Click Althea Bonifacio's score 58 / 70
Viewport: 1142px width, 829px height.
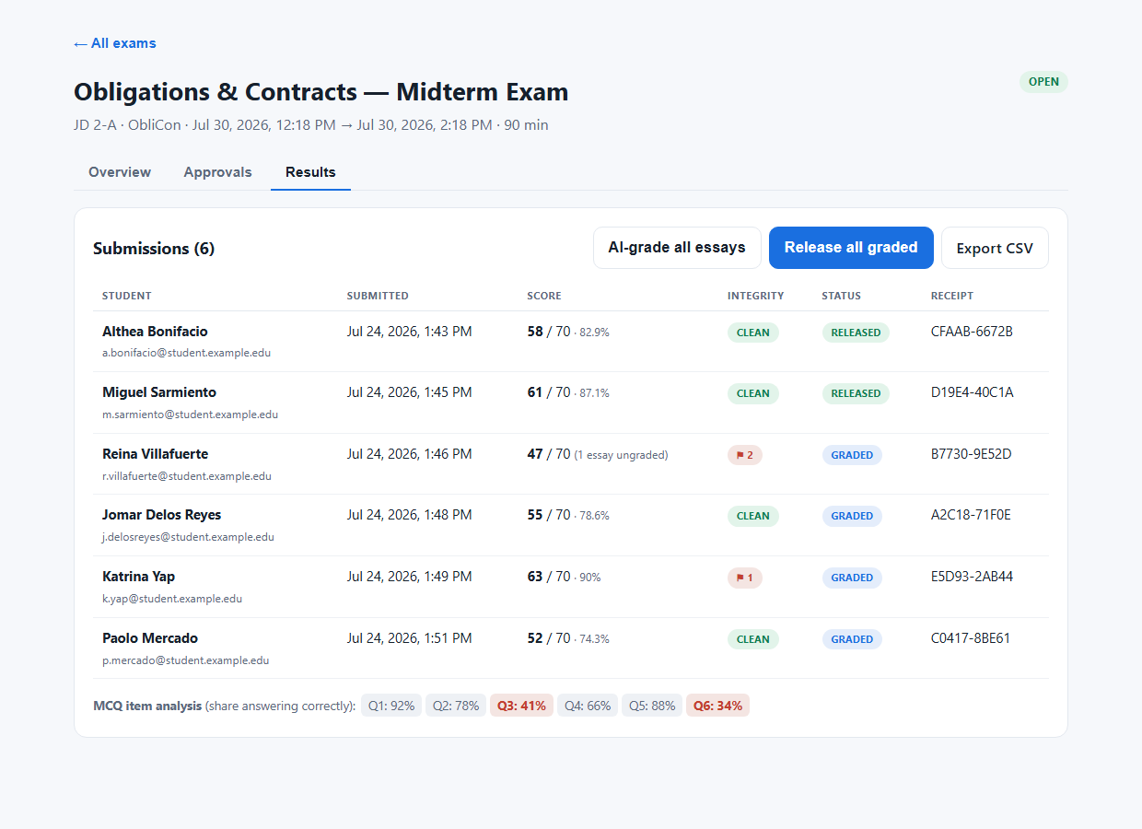click(549, 332)
